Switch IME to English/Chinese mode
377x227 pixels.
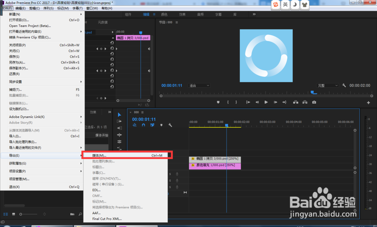[x=285, y=5]
